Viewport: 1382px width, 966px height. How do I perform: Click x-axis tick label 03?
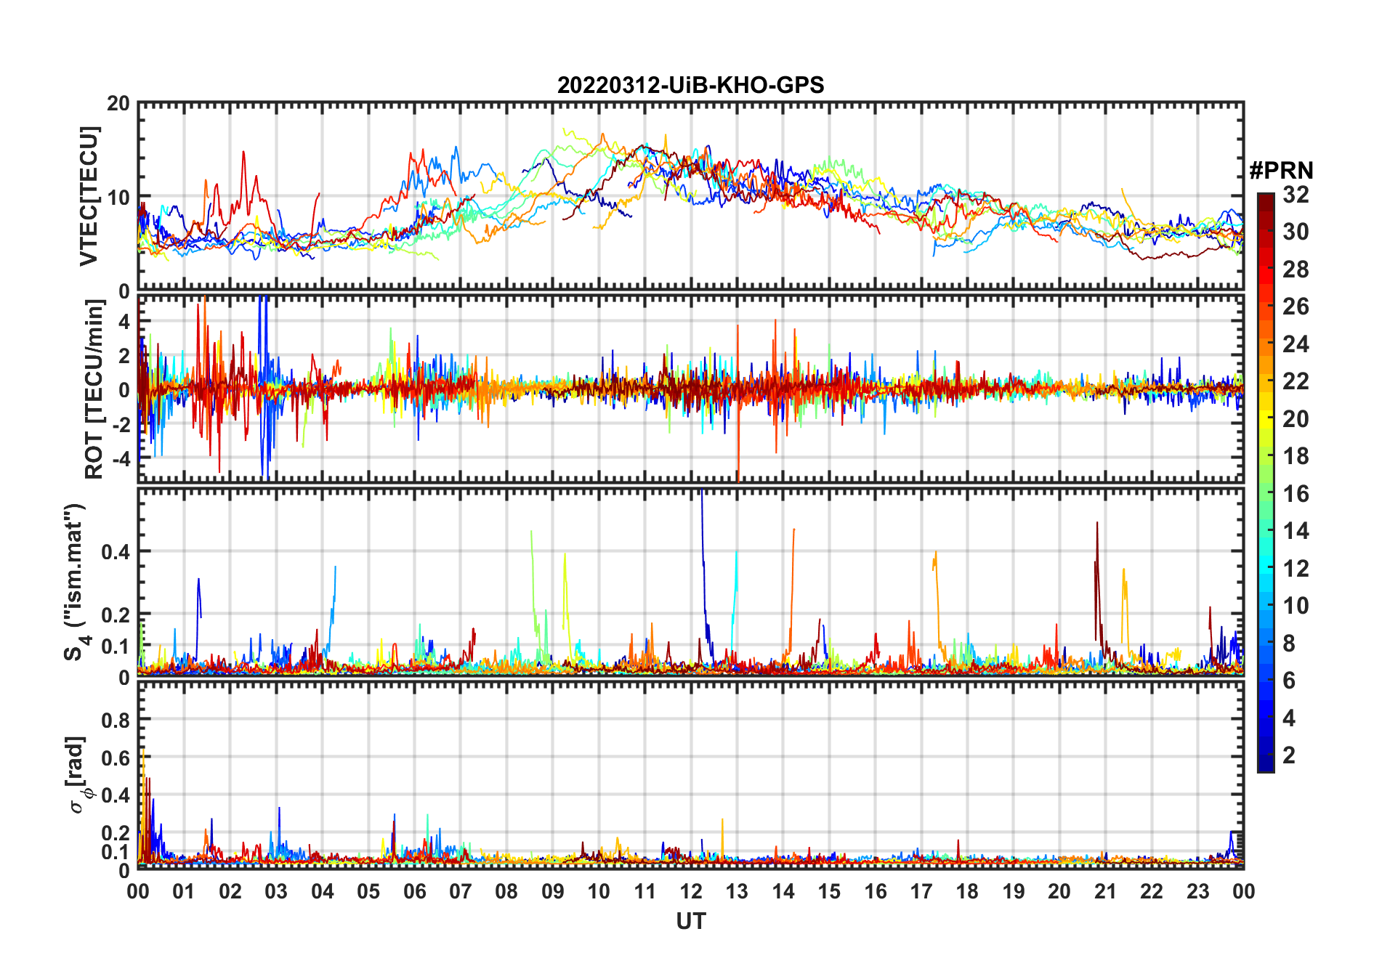(x=276, y=891)
